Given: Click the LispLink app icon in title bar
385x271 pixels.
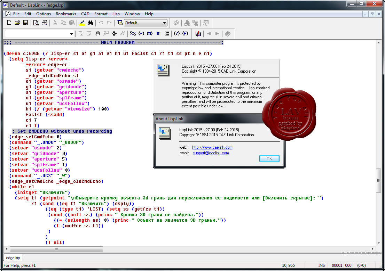Looking at the screenshot, I should tap(6, 5).
